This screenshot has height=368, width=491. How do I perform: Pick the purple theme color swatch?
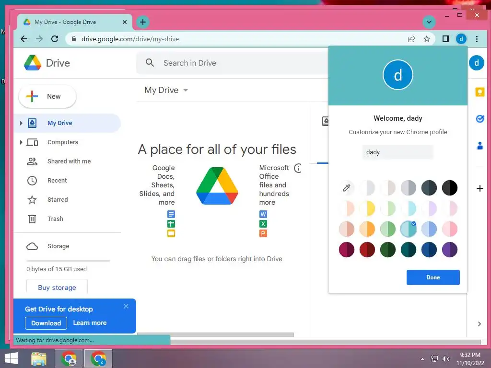(x=450, y=250)
